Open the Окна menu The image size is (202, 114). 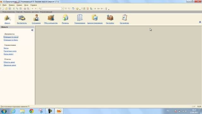click(x=26, y=5)
